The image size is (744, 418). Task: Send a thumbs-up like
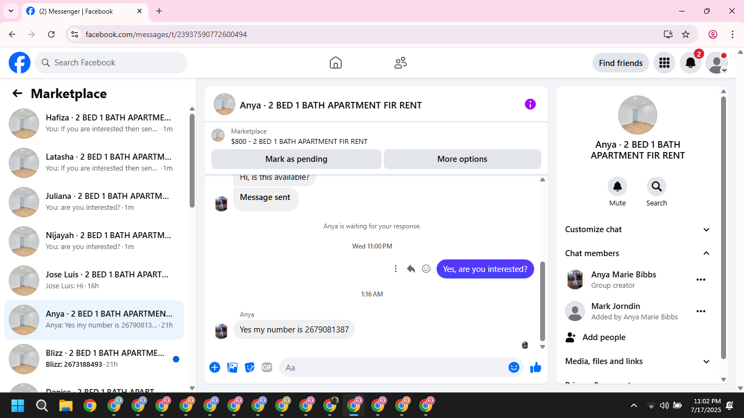[x=536, y=367]
